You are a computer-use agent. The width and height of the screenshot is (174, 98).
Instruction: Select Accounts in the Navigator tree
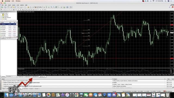point(6,14)
